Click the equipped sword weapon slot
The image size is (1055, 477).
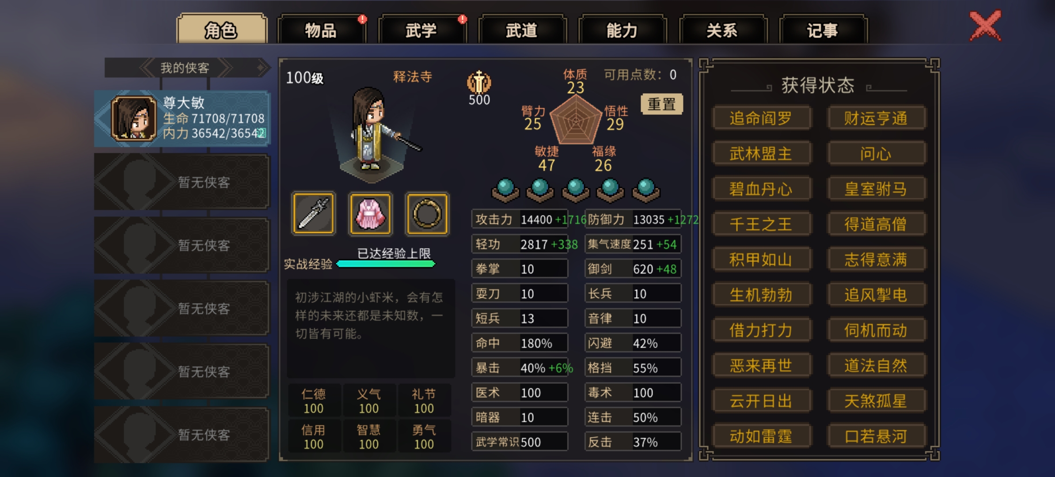point(313,214)
